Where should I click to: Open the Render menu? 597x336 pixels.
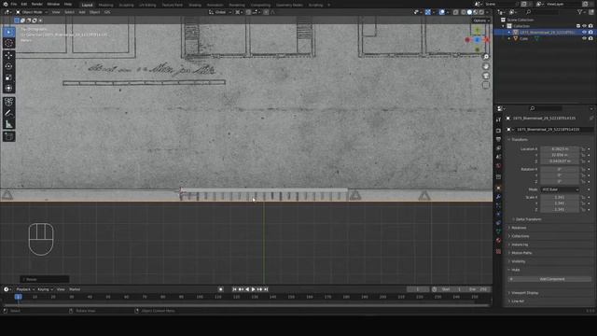coord(37,4)
